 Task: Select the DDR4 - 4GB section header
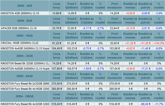[x=25, y=6]
